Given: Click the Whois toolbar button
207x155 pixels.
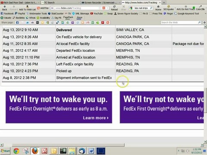Looking at the screenshot, I should [x=31, y=18].
